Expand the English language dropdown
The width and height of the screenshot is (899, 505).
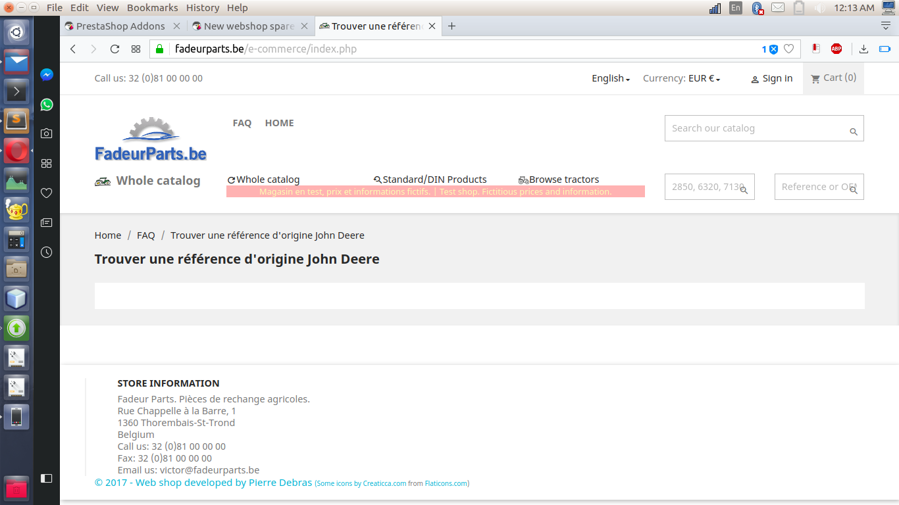pyautogui.click(x=611, y=78)
